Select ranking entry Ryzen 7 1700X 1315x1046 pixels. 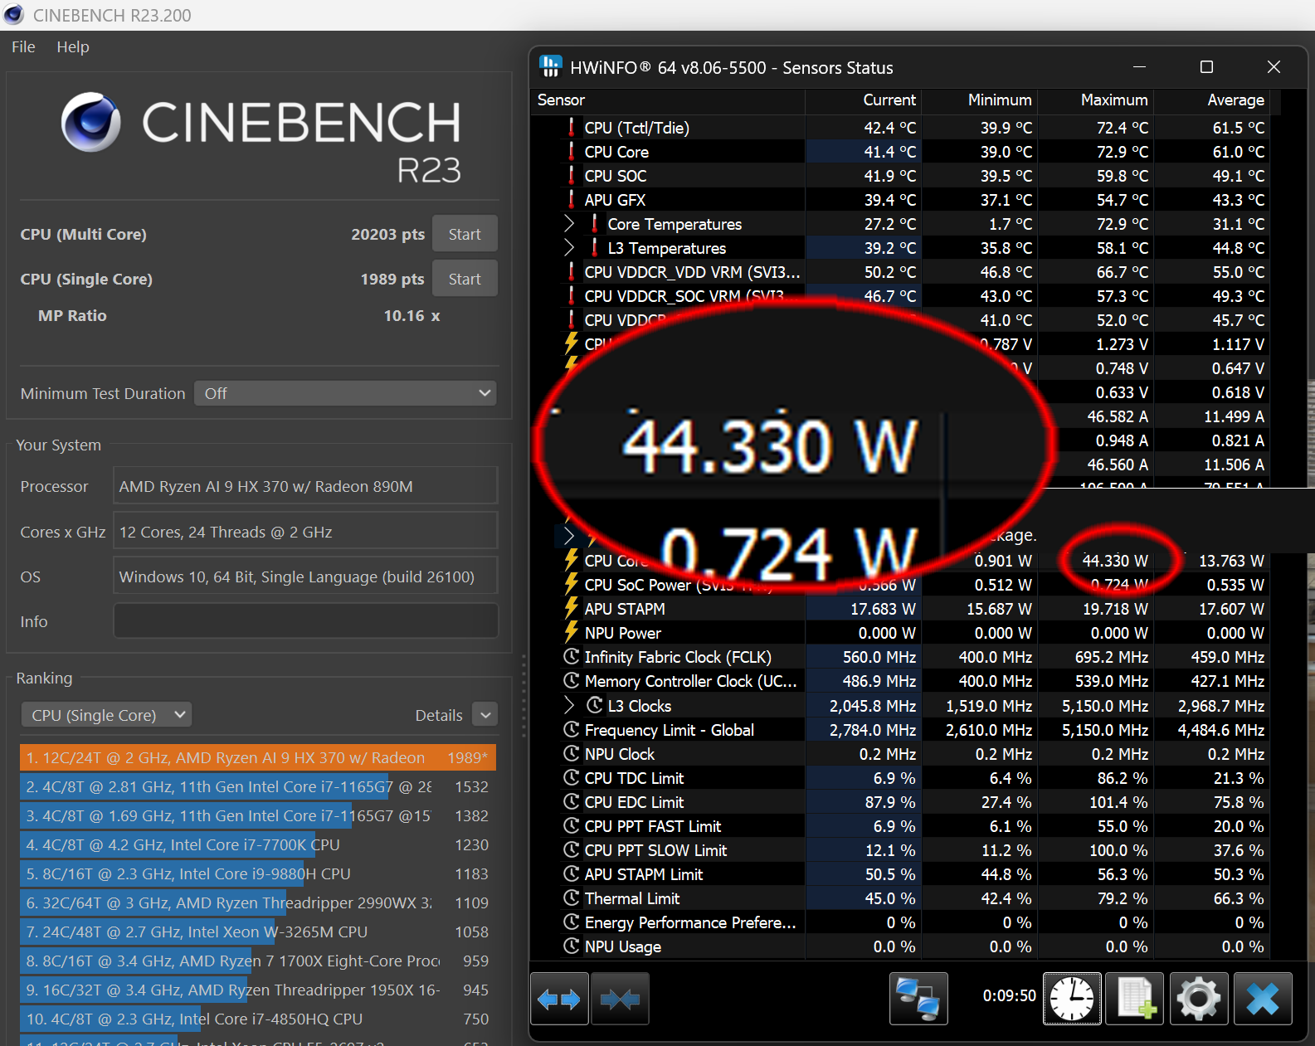tap(258, 961)
